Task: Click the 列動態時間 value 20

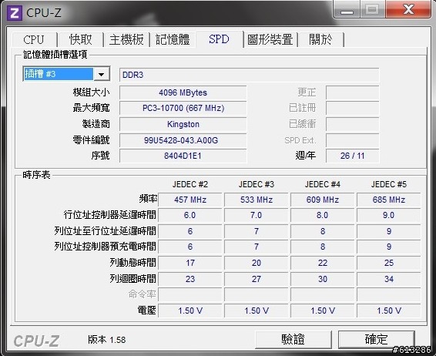Action: tap(257, 263)
